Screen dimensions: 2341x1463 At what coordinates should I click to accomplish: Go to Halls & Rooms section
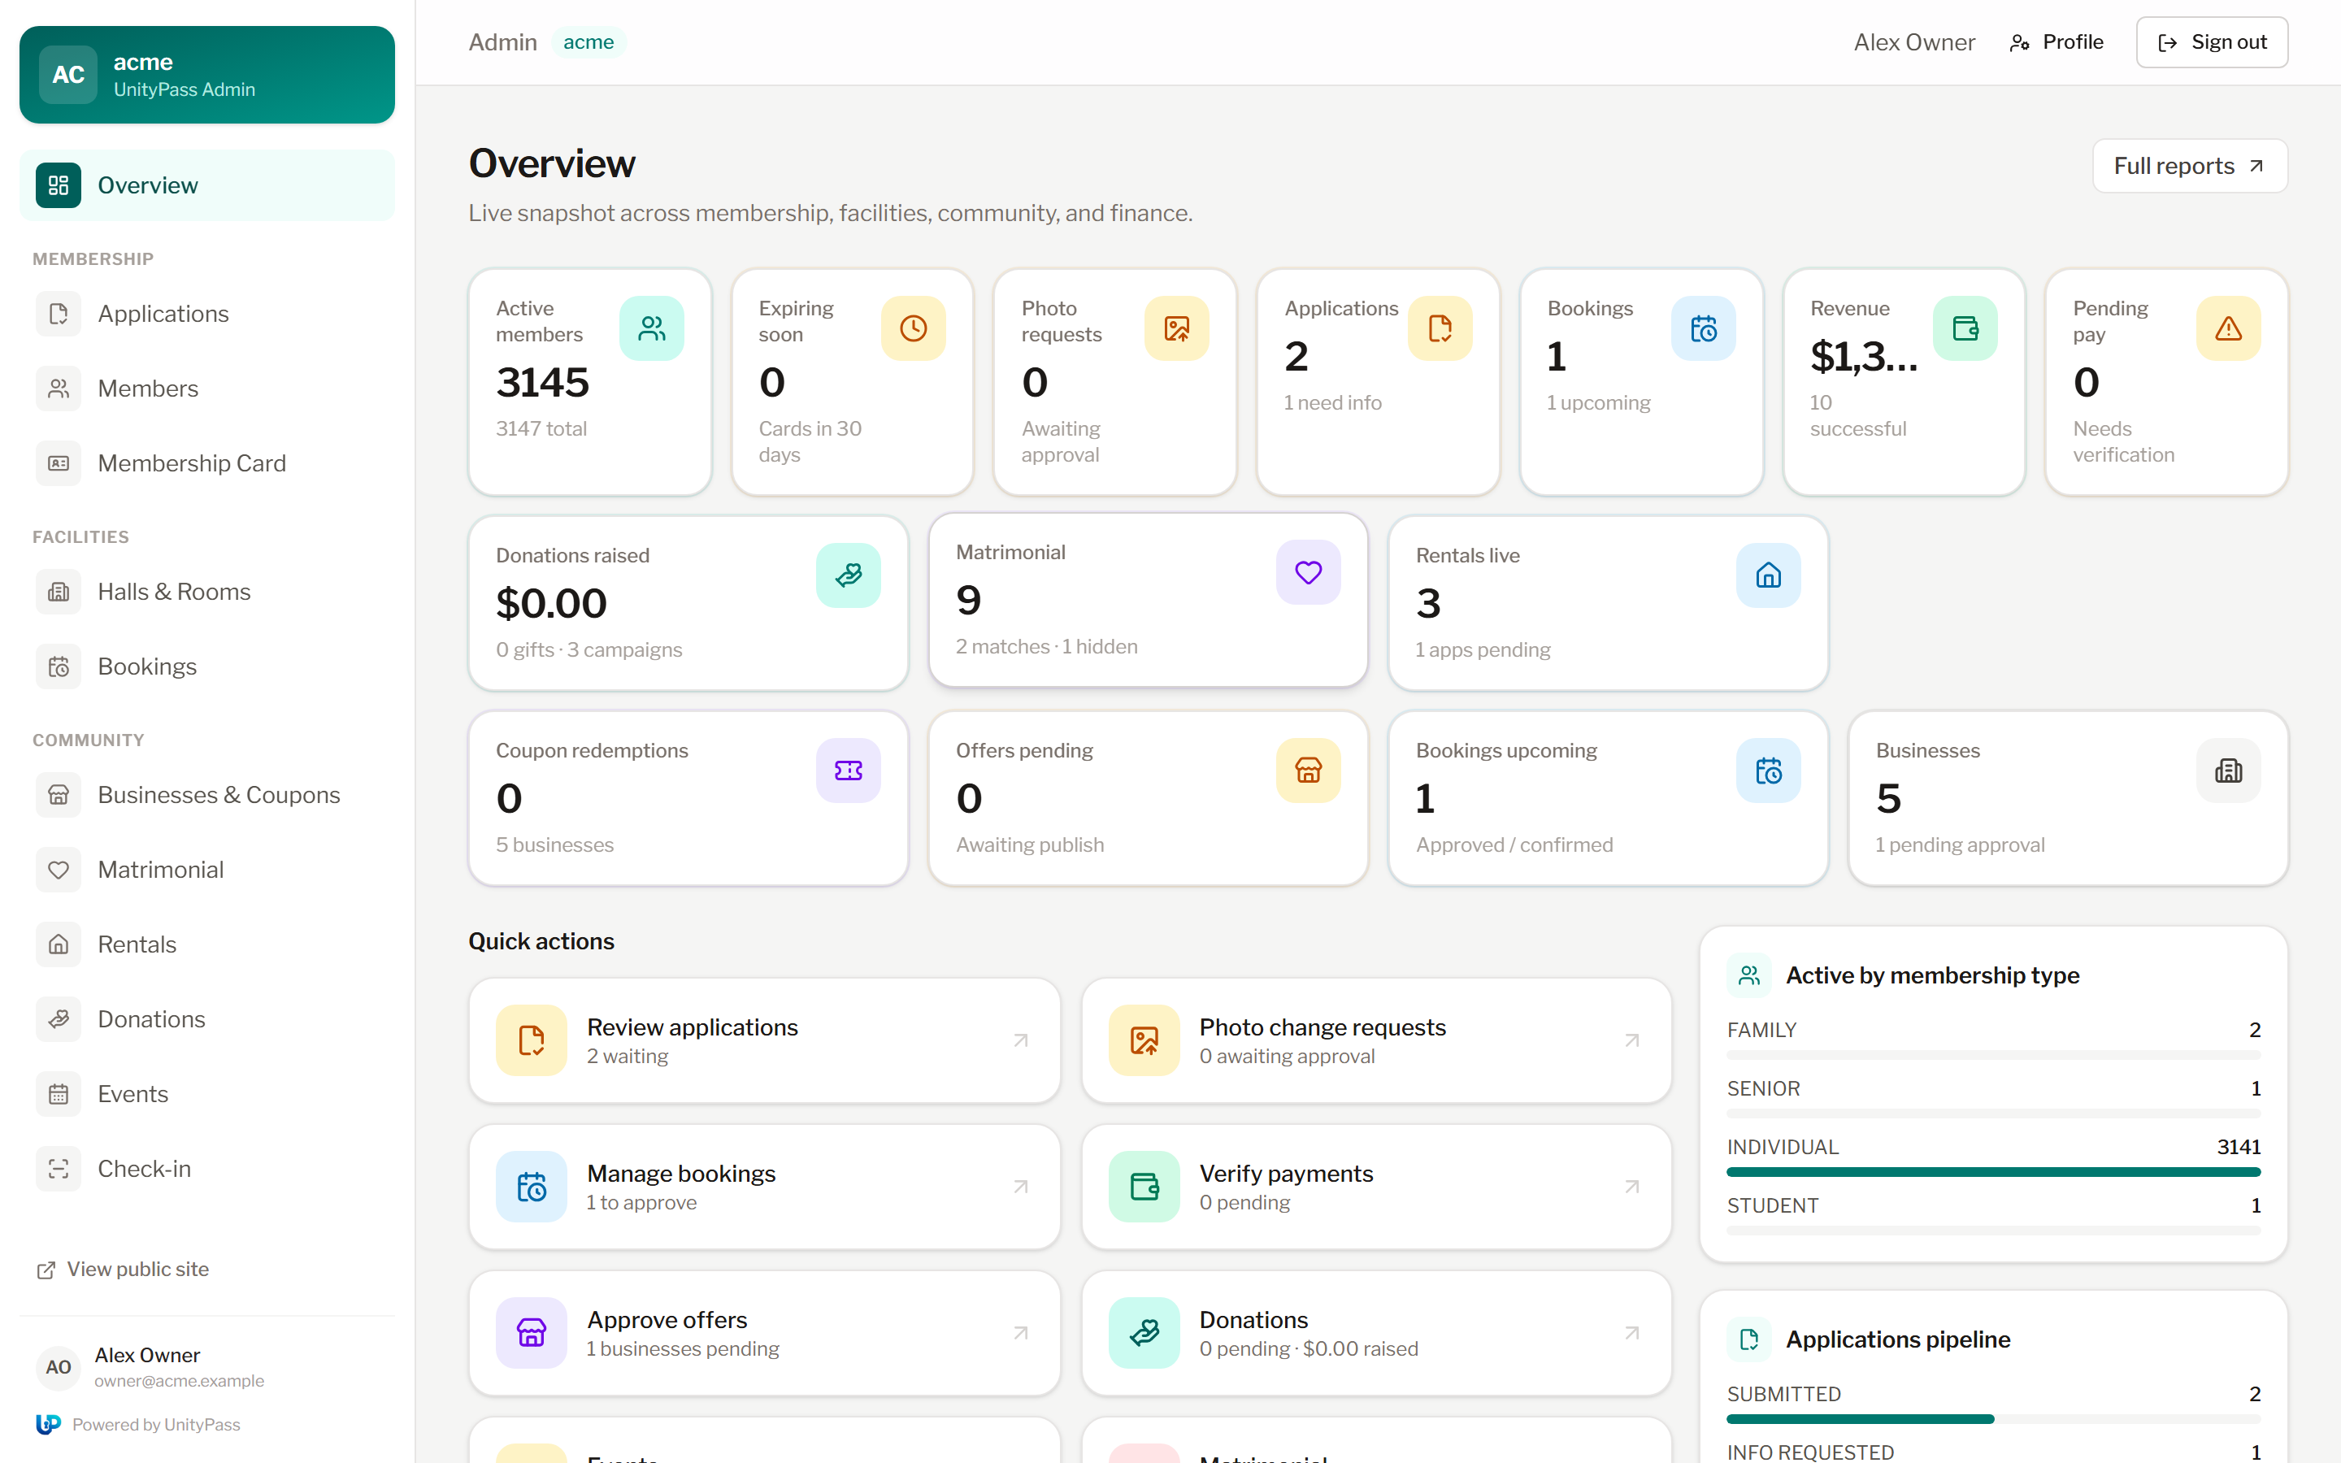point(207,591)
